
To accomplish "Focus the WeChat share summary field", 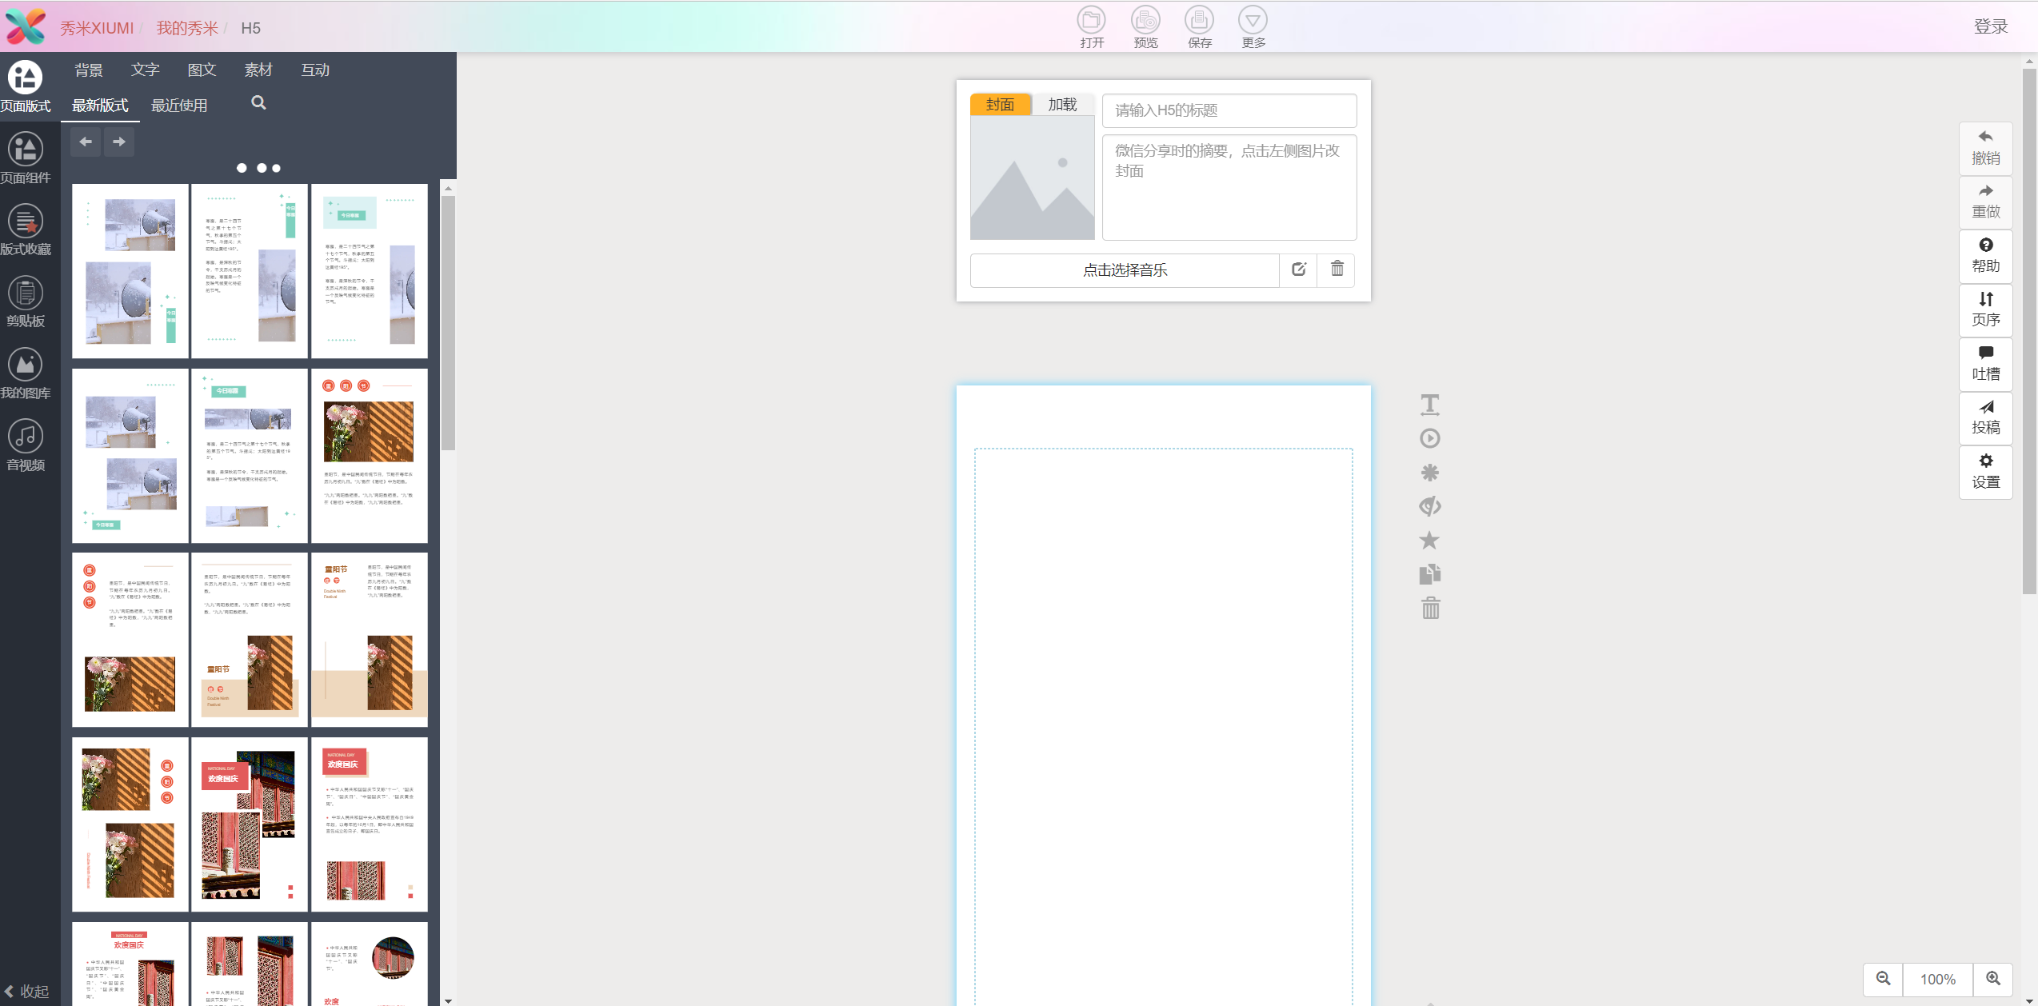I will click(x=1229, y=187).
